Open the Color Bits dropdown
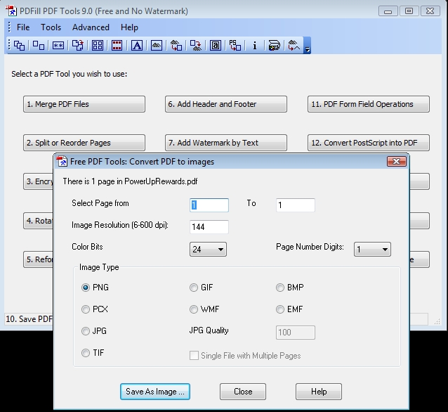 coord(208,249)
